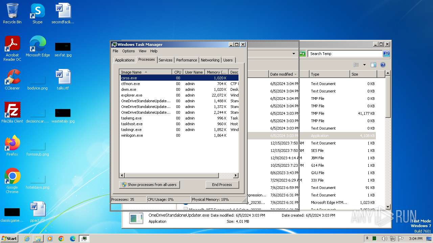This screenshot has height=243, width=433.
Task: Show hidden system tray icons
Action: (x=367, y=239)
